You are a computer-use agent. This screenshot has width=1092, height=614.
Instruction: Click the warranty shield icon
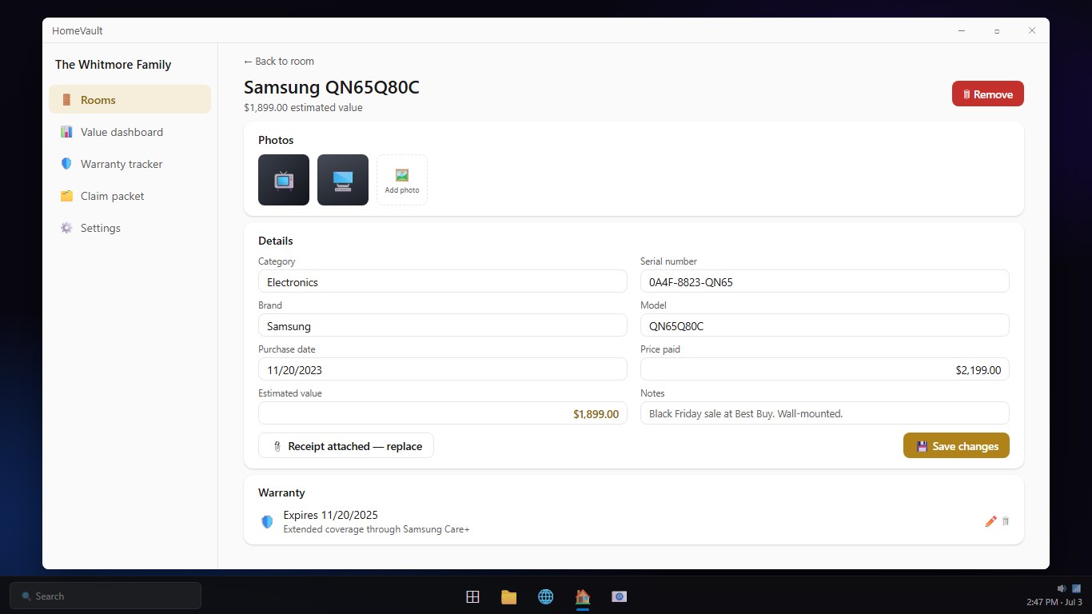click(x=267, y=521)
